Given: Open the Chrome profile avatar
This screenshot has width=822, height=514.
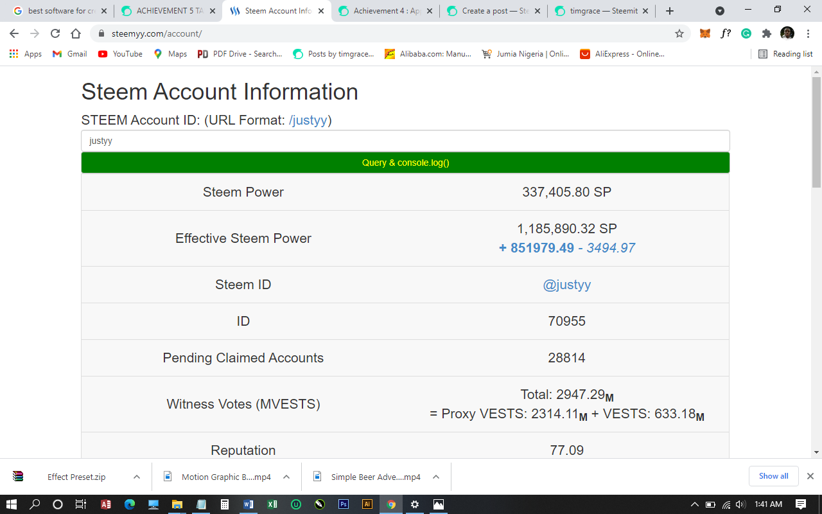Looking at the screenshot, I should [787, 33].
